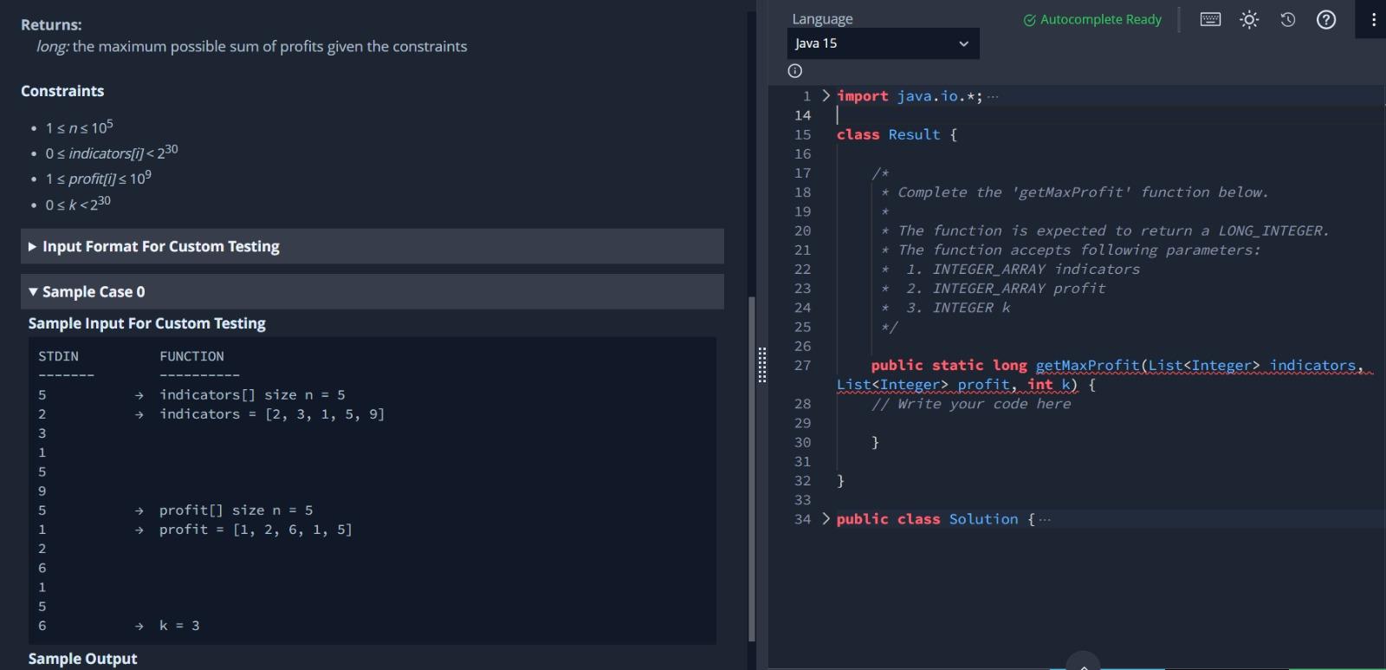Image resolution: width=1386 pixels, height=670 pixels.
Task: Click the 'Returns:' heading
Action: click(51, 24)
